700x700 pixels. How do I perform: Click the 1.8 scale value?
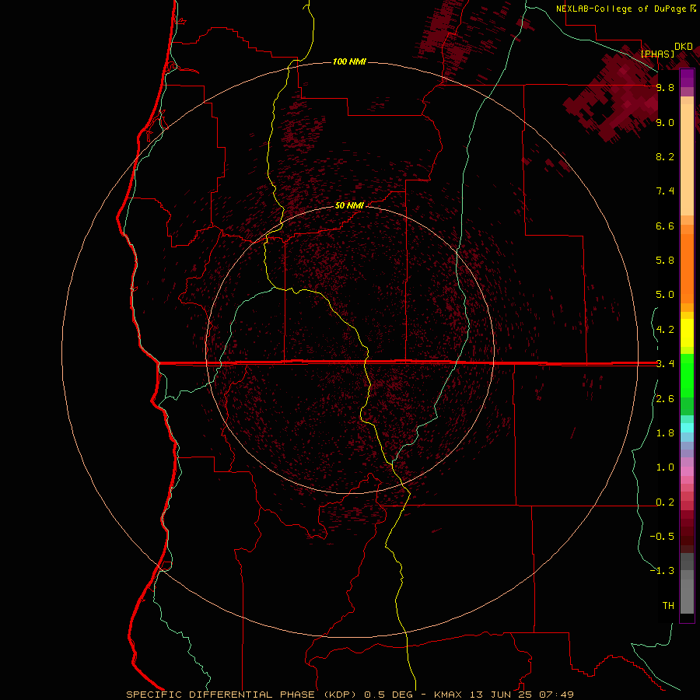click(665, 433)
